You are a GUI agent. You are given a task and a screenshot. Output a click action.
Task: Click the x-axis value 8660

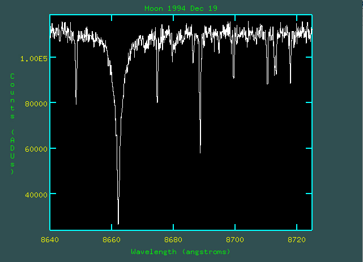(x=112, y=240)
